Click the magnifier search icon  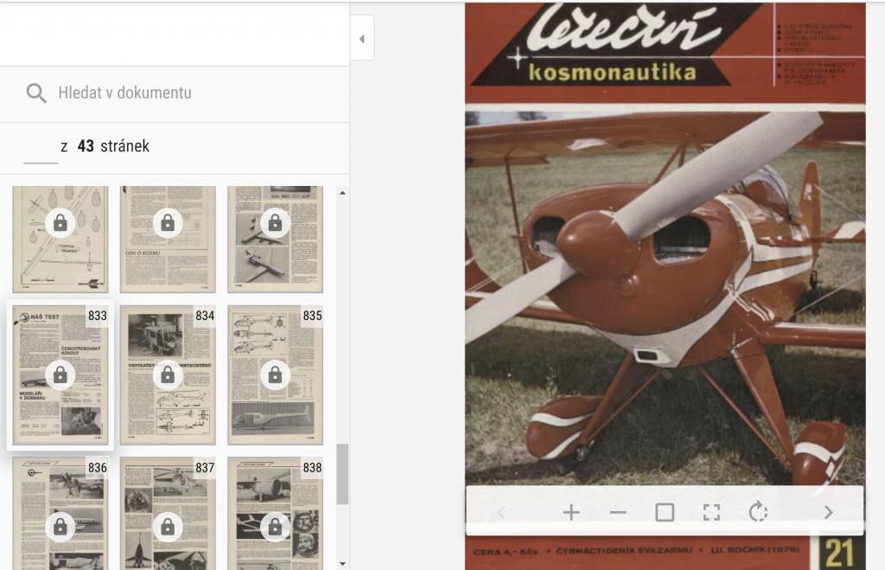click(x=36, y=93)
